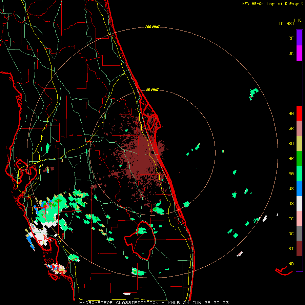Click the ND legend label

coord(291,264)
